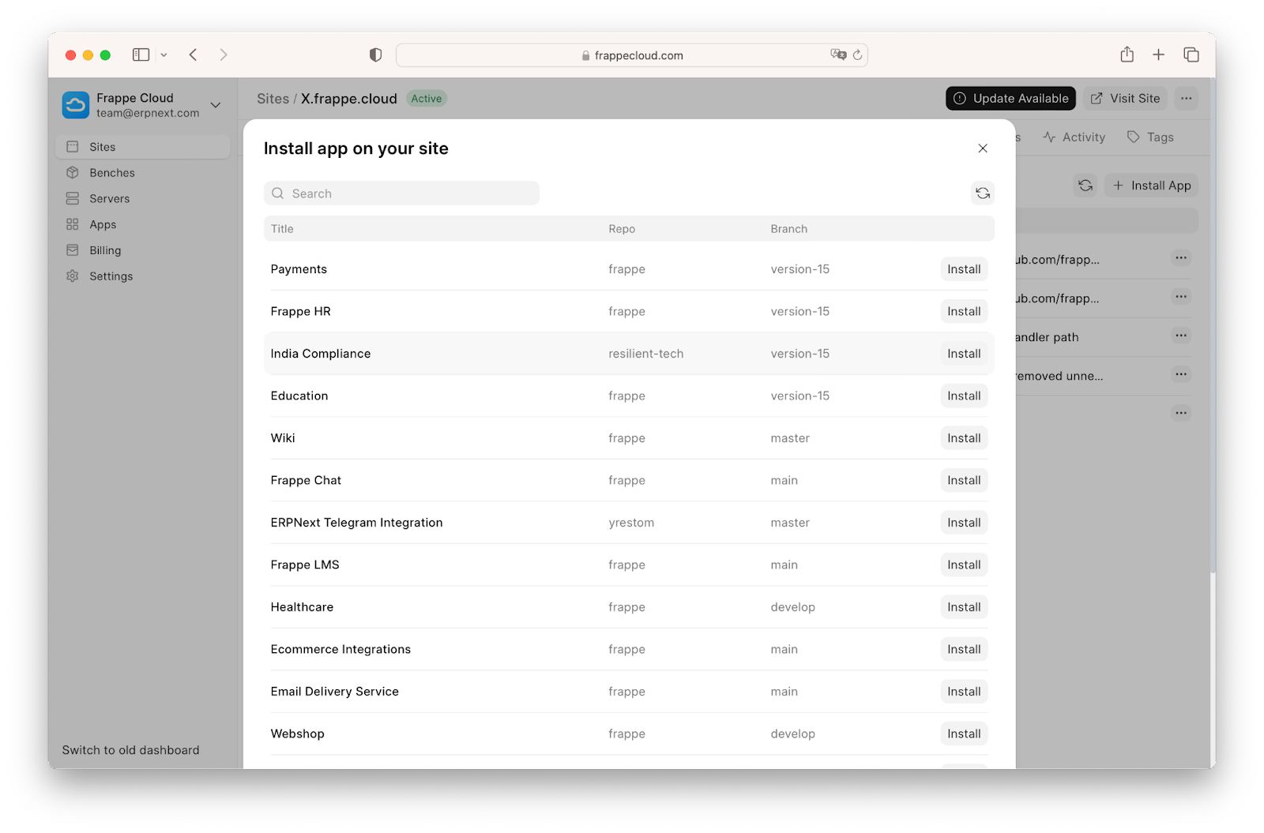Close the Install app dialog
This screenshot has width=1264, height=833.
(x=983, y=148)
